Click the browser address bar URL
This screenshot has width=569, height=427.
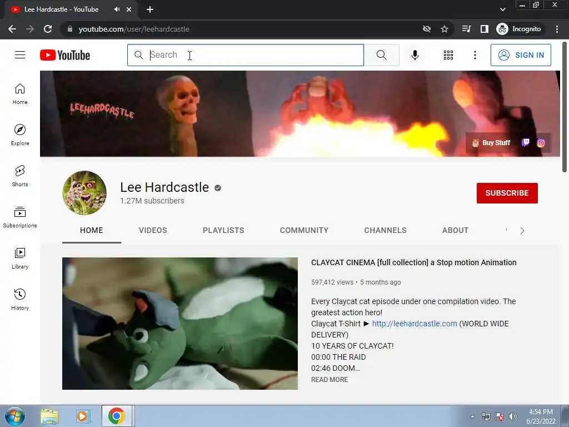(x=134, y=29)
